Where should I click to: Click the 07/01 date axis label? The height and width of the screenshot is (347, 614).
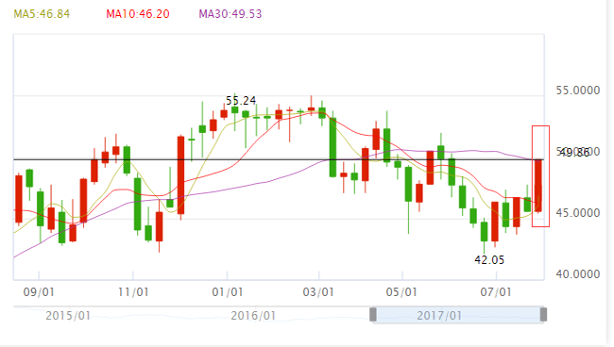(496, 292)
